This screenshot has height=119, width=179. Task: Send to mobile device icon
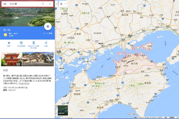(x=34, y=43)
